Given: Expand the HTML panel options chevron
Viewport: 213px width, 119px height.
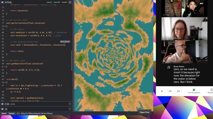Looking at the screenshot, I should pos(70,2).
